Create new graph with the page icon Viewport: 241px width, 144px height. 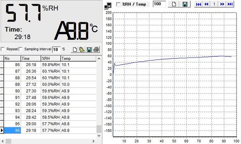point(174,4)
